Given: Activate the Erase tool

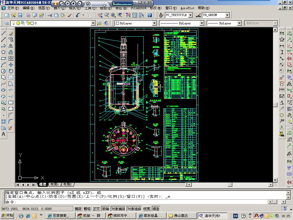Looking at the screenshot, I should click(x=11, y=33).
